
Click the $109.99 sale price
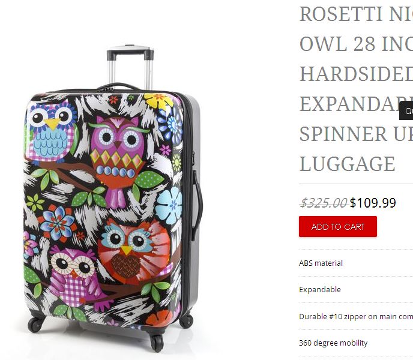373,203
